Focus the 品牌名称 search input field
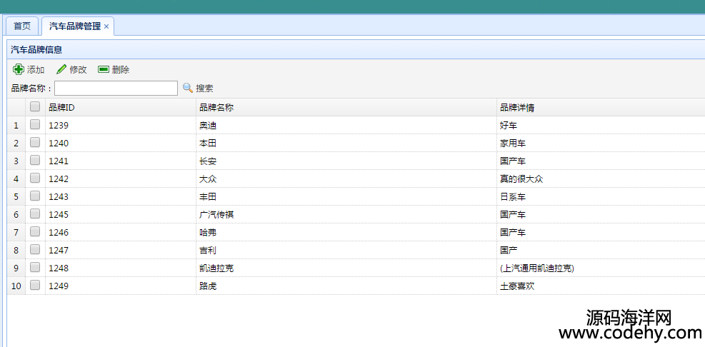Viewport: 705px width, 347px height. (116, 88)
